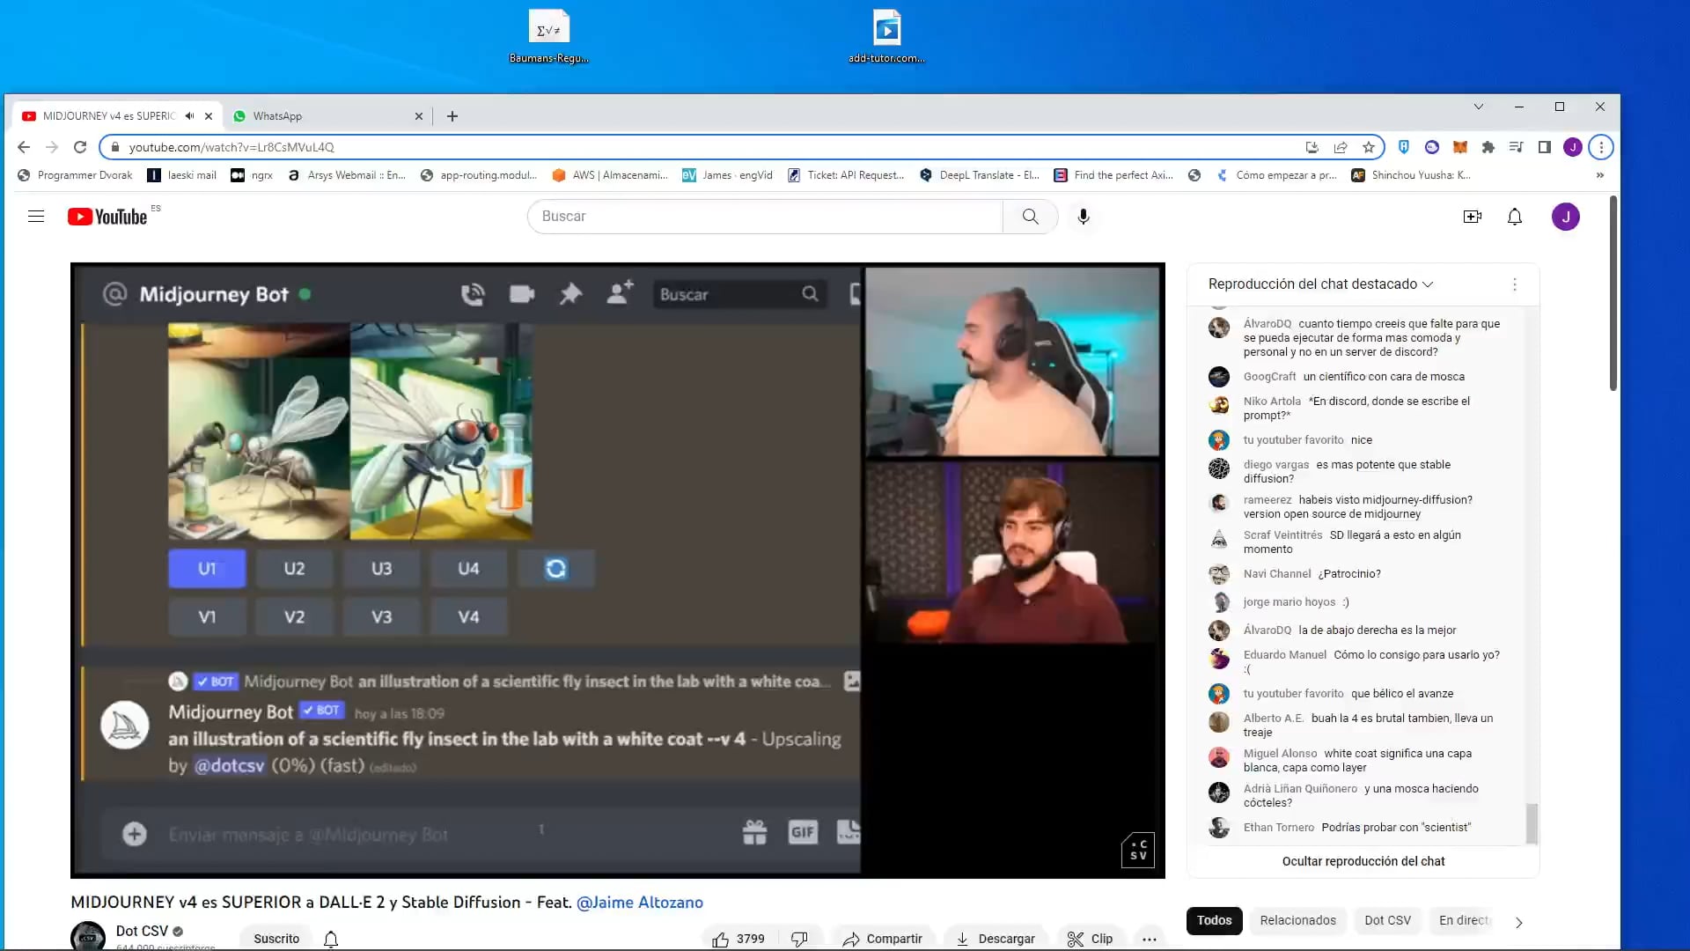
Task: Click the video player area
Action: click(618, 571)
